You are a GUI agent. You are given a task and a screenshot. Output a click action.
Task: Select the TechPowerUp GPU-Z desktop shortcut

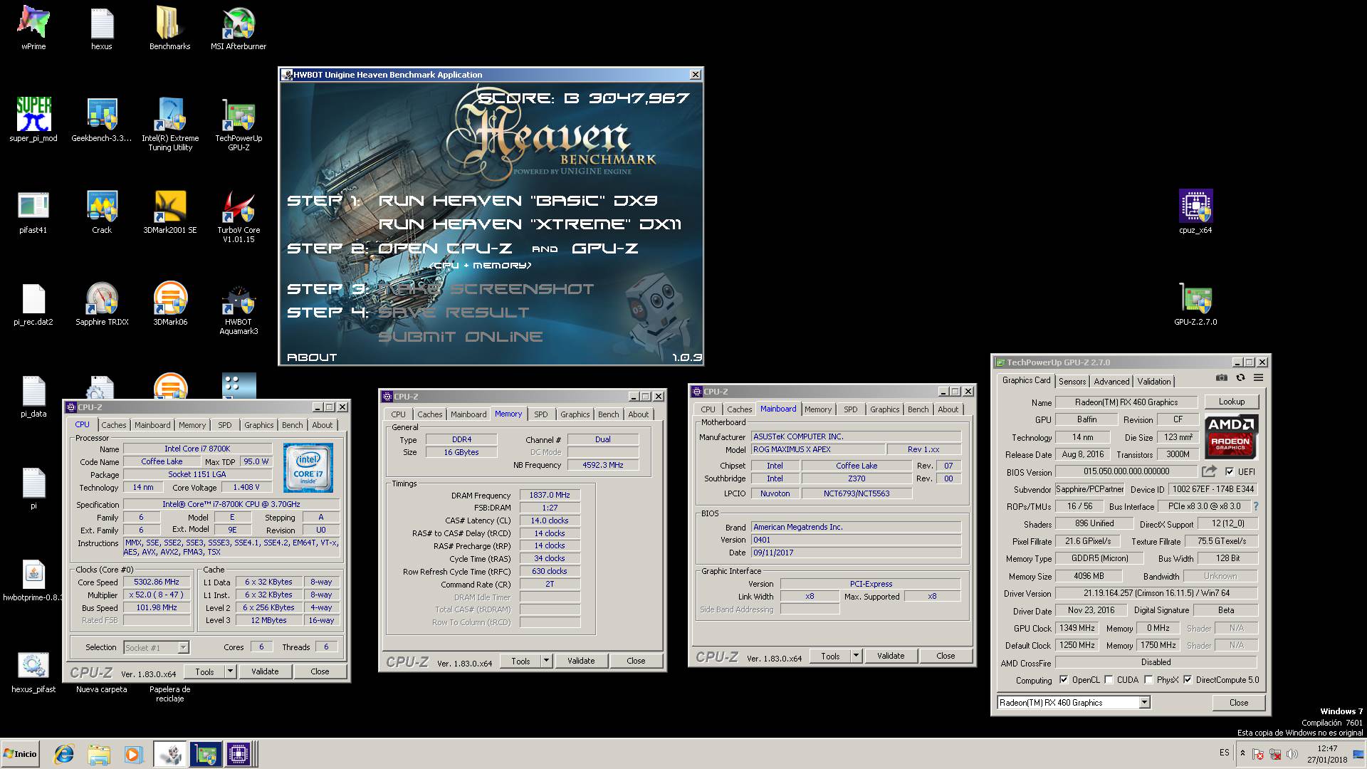pyautogui.click(x=239, y=124)
